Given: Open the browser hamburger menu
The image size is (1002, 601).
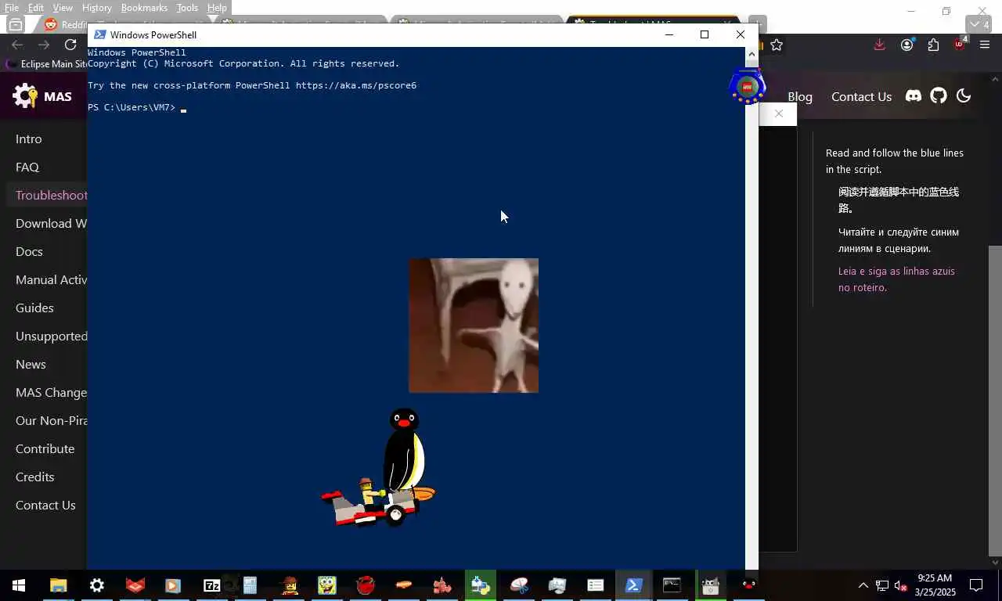Looking at the screenshot, I should (985, 45).
